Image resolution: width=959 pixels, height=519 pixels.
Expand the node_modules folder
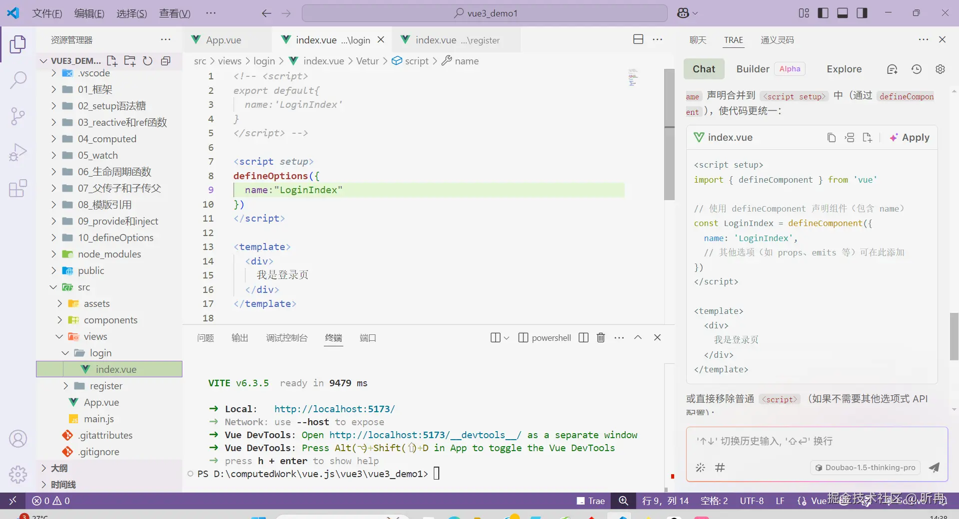click(53, 255)
